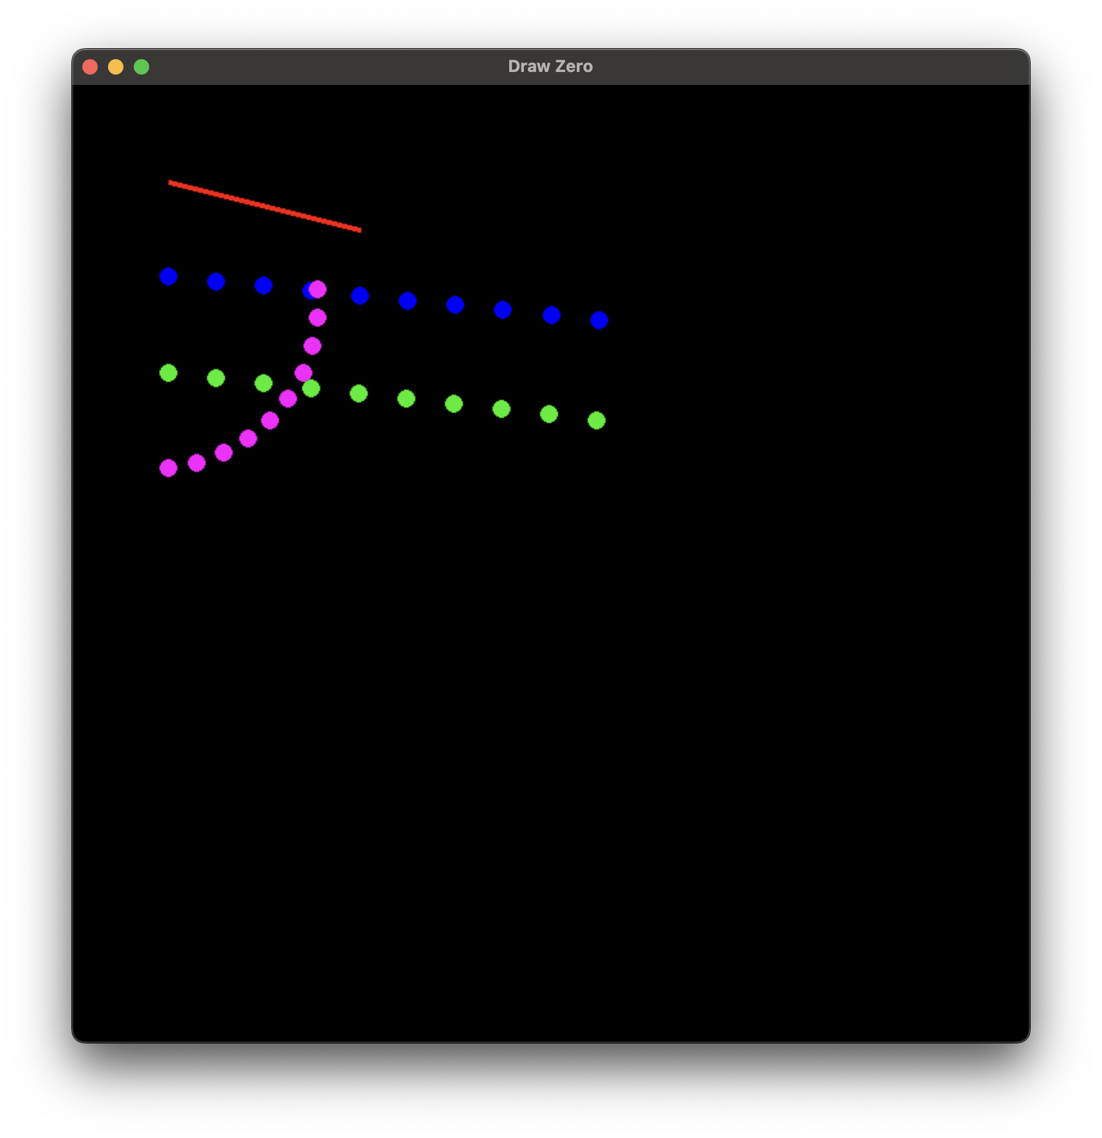Image resolution: width=1102 pixels, height=1138 pixels.
Task: Click the "Draw Zero" title text
Action: click(x=550, y=67)
